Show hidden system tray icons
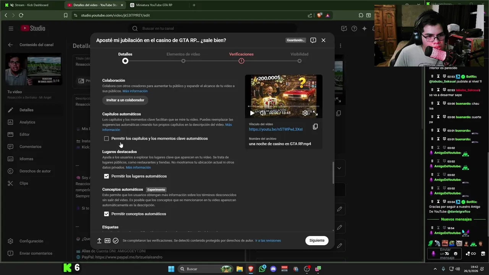Screen dimensions: 489x275 (435, 269)
